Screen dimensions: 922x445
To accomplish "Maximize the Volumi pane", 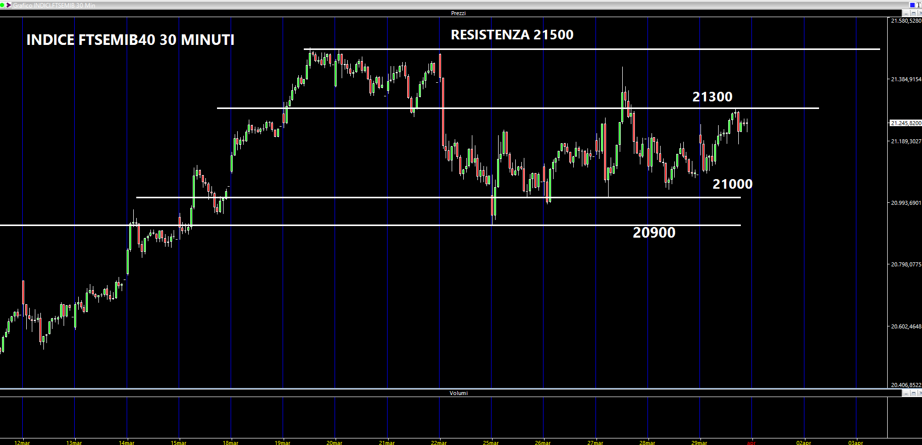I will click(913, 393).
